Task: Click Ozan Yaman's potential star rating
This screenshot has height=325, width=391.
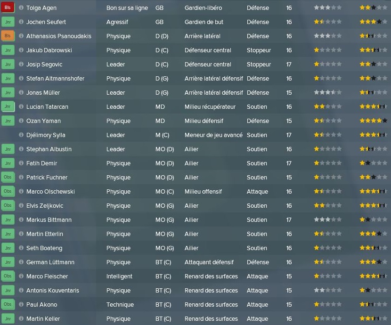Action: point(373,121)
